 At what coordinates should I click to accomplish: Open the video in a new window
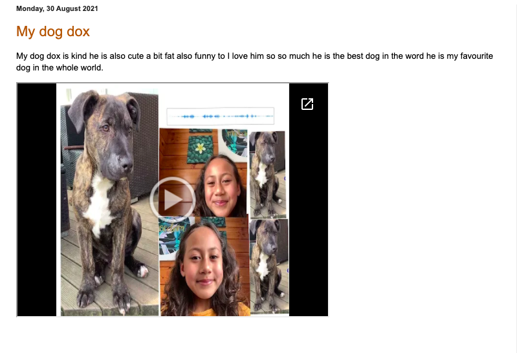[307, 104]
